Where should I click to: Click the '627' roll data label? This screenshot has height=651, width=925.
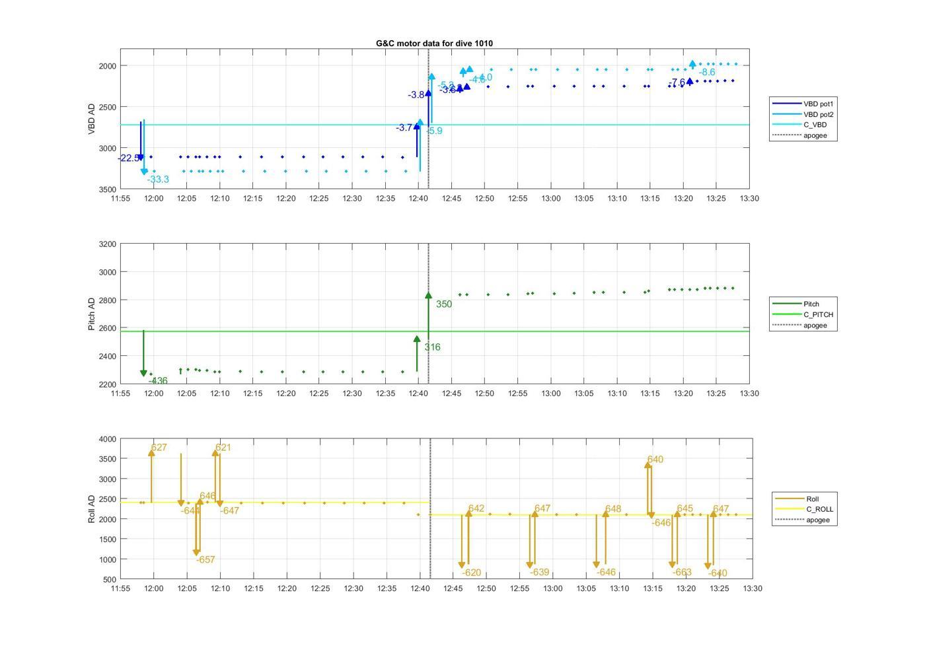tap(159, 448)
